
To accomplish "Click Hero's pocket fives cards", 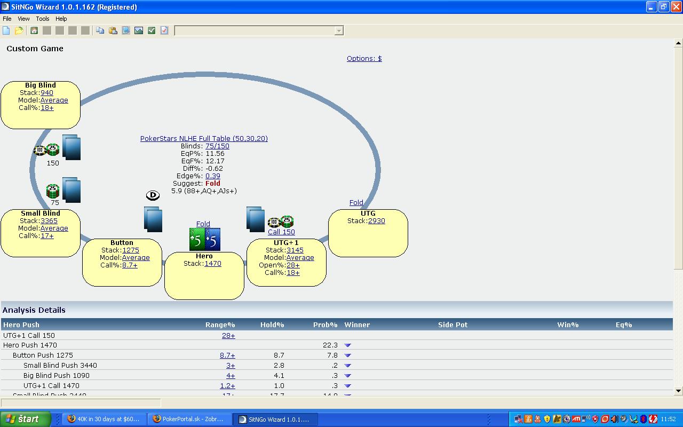I will point(205,240).
